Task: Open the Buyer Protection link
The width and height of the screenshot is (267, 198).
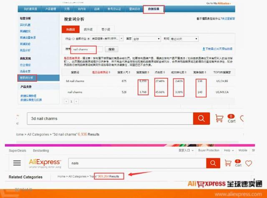Action: pos(209,150)
